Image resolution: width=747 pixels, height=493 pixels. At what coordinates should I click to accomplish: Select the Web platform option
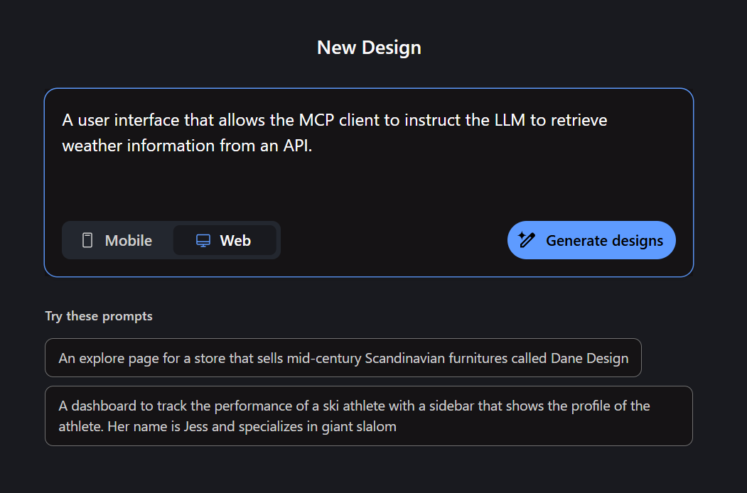tap(225, 240)
